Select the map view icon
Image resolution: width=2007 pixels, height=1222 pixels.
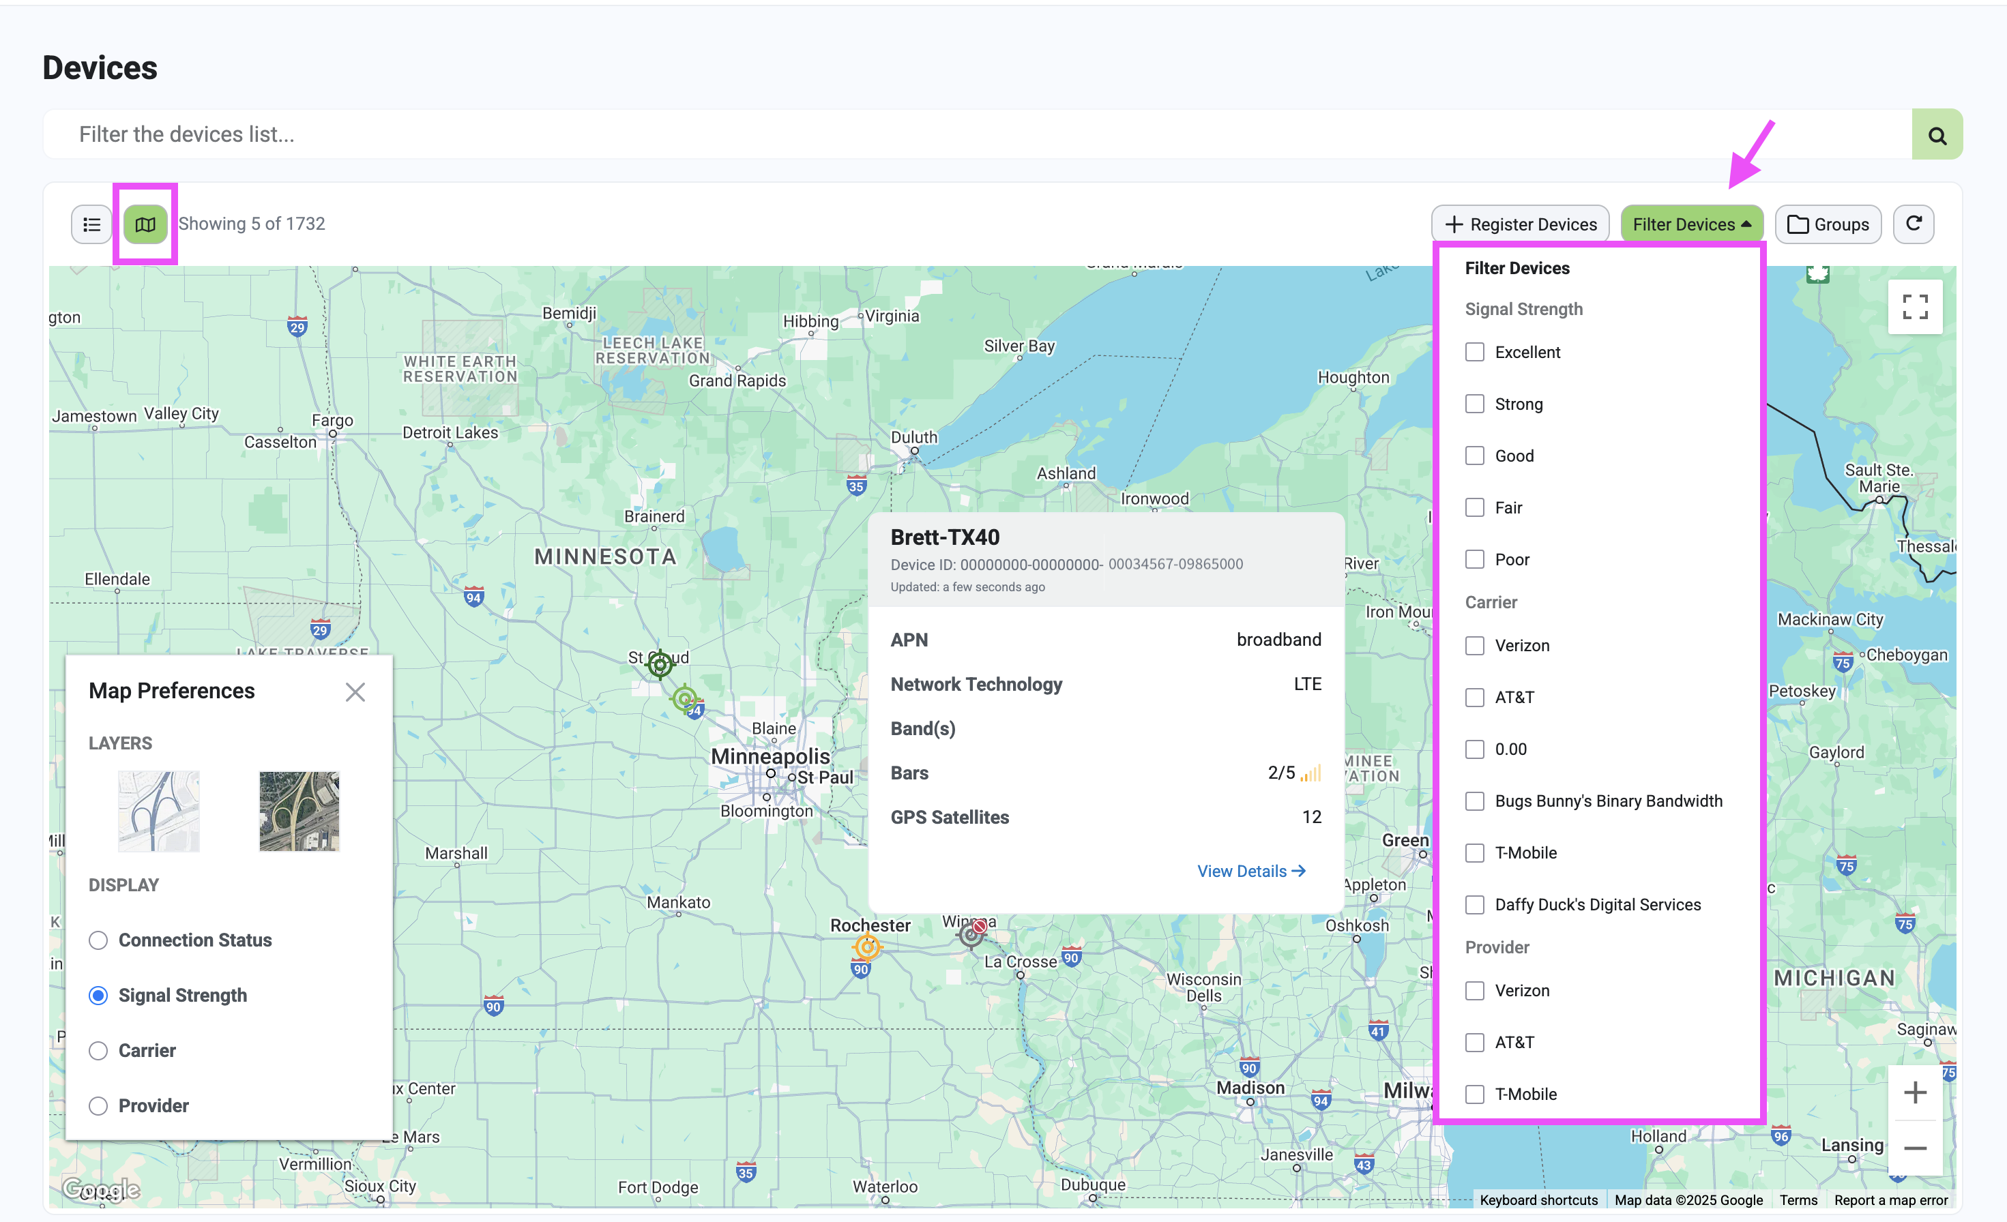[x=145, y=225]
